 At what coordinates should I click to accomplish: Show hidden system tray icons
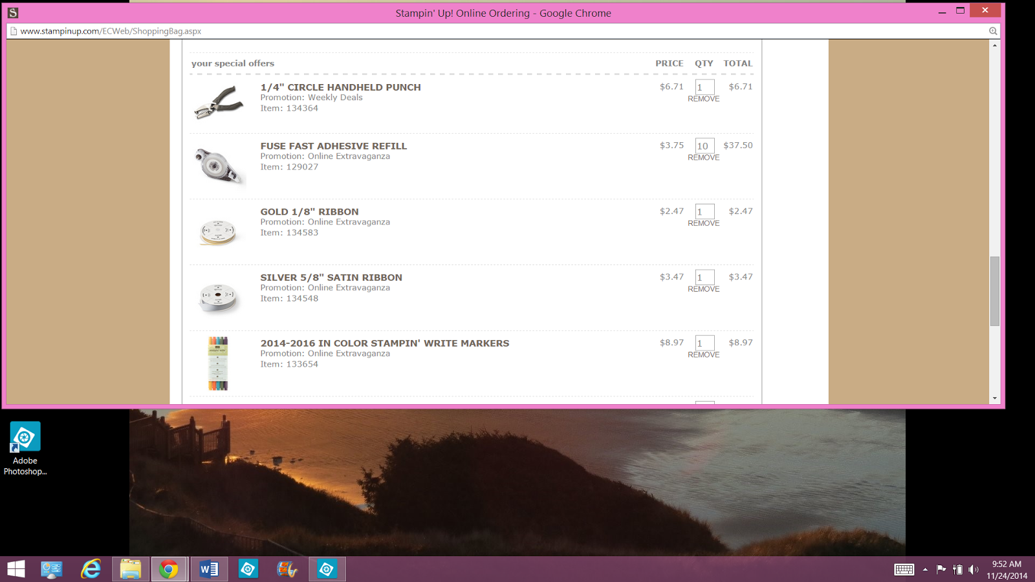[x=925, y=570]
